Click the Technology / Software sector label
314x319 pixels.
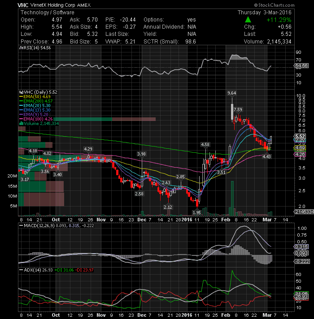[48, 13]
